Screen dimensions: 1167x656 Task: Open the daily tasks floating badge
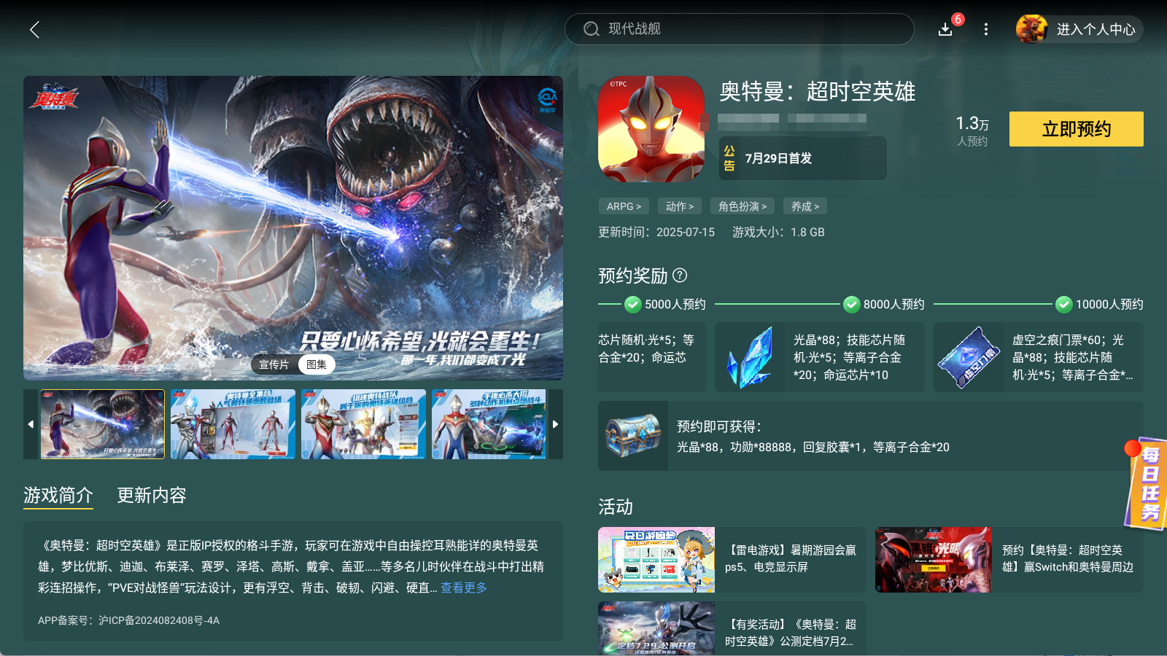(x=1147, y=484)
